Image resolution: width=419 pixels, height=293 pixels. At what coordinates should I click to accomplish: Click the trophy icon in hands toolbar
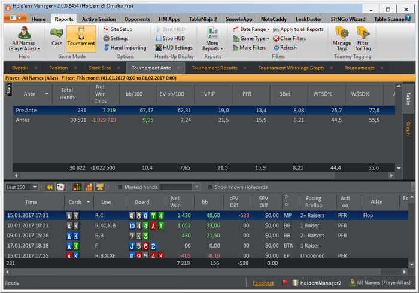point(100,187)
